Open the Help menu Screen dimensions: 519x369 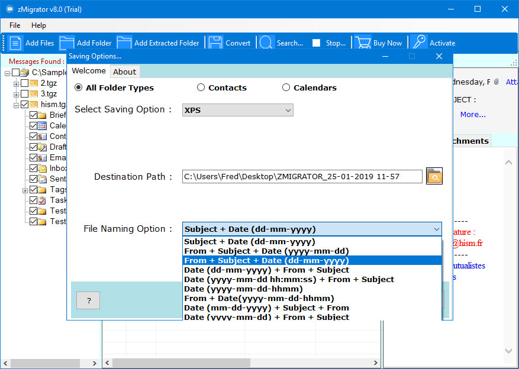tap(38, 25)
